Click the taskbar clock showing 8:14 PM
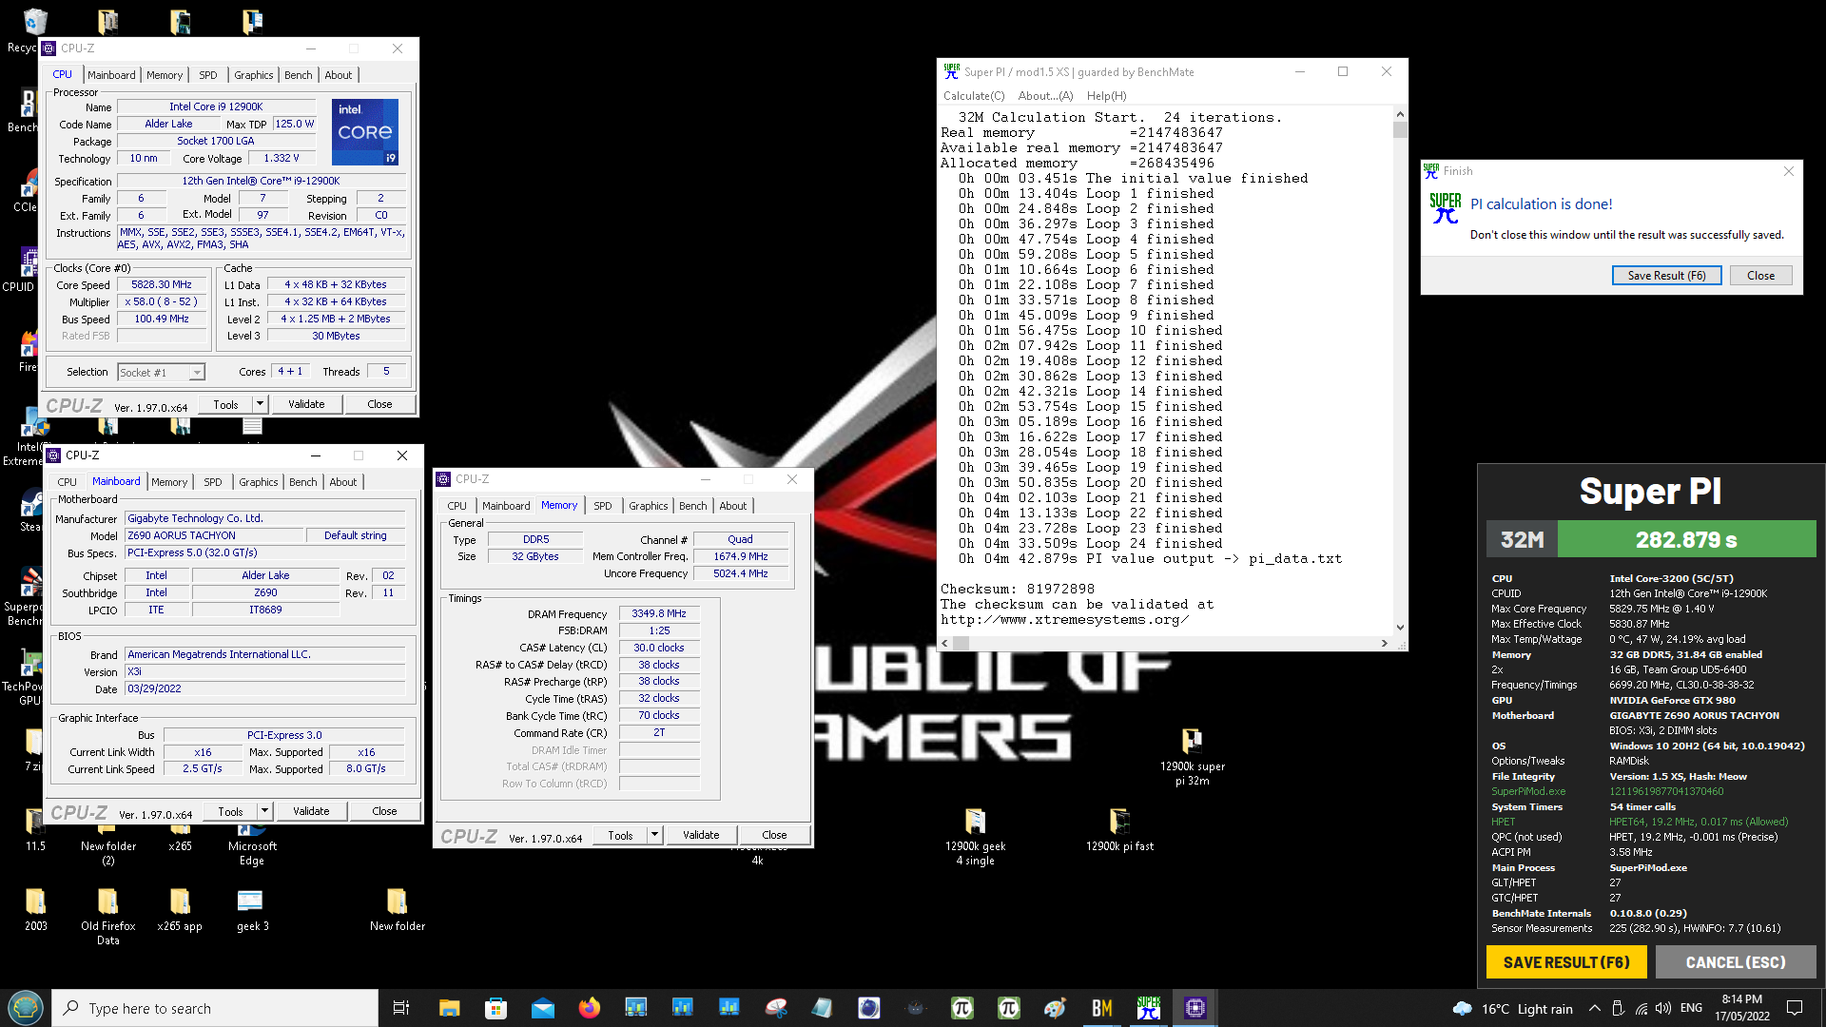This screenshot has height=1027, width=1826. pyautogui.click(x=1741, y=1008)
